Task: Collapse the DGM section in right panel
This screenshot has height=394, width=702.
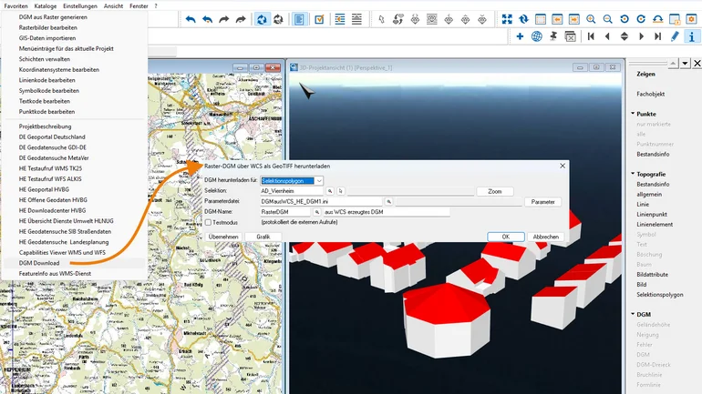Action: (x=633, y=314)
